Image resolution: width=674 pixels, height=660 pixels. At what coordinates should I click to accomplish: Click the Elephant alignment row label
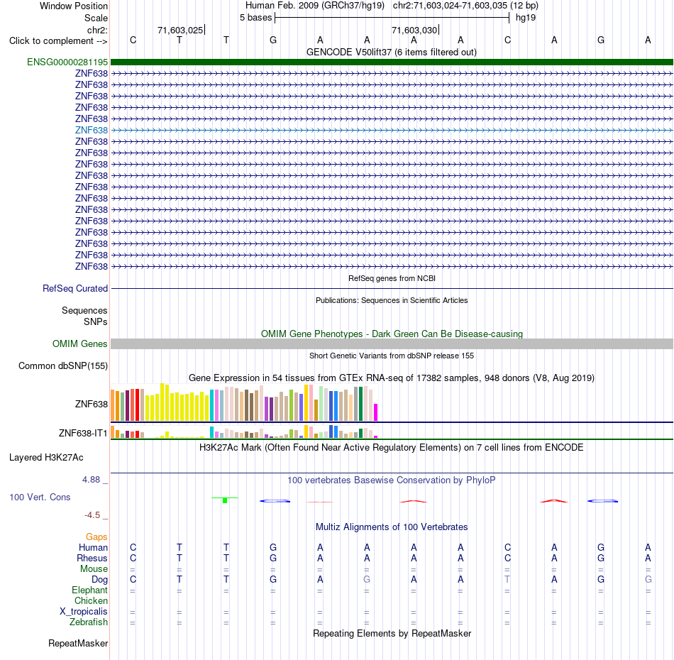click(89, 590)
